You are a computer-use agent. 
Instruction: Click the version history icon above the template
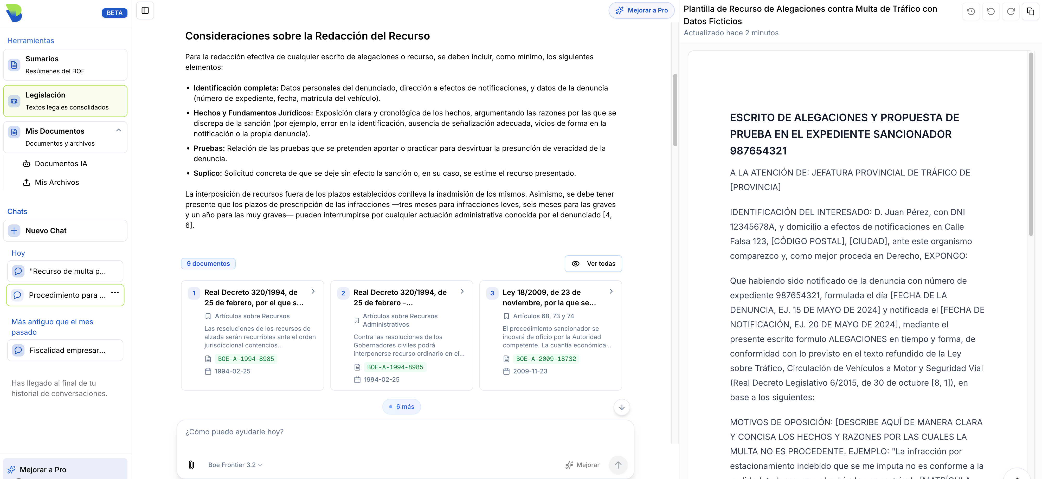pyautogui.click(x=971, y=11)
